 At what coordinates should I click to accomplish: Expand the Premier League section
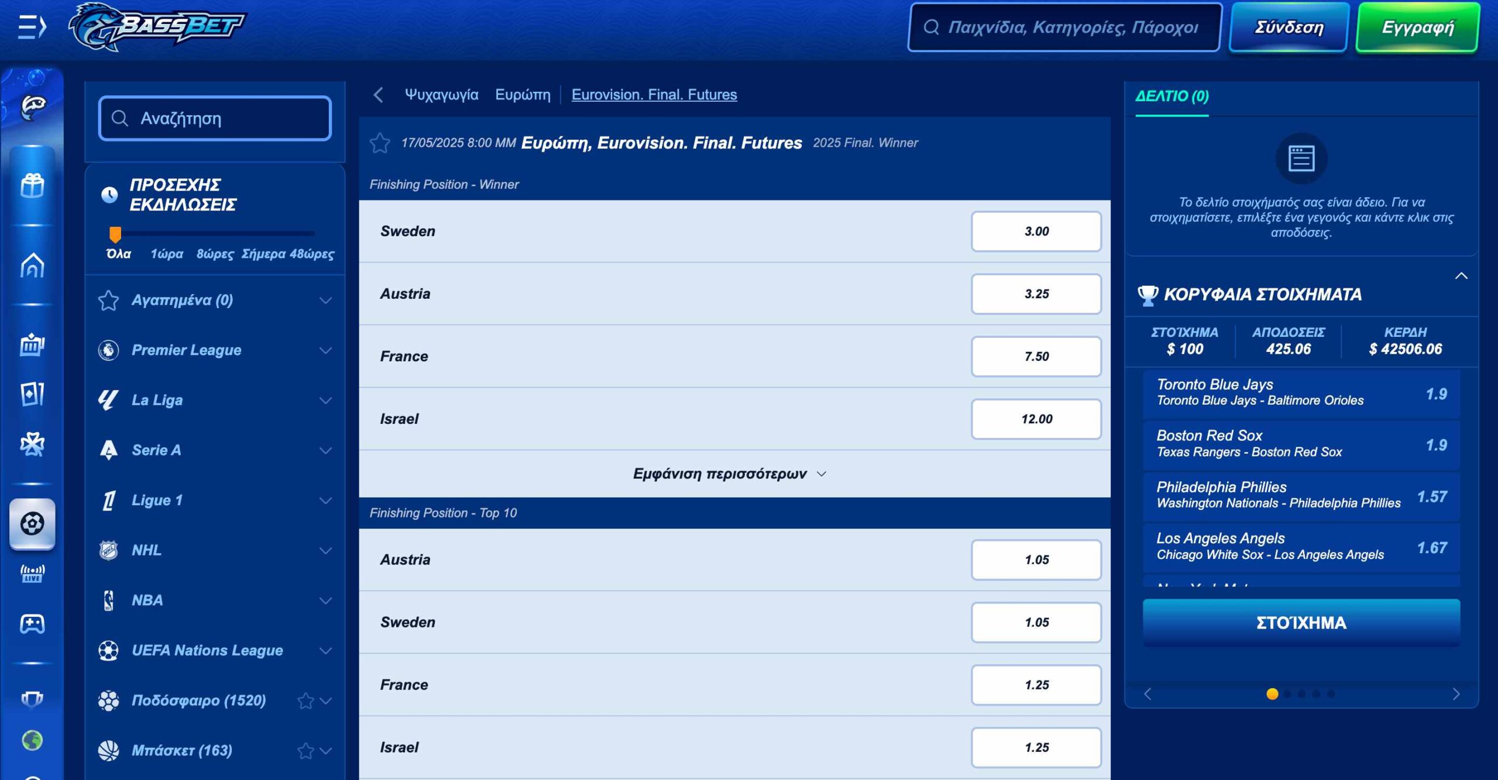tap(325, 350)
